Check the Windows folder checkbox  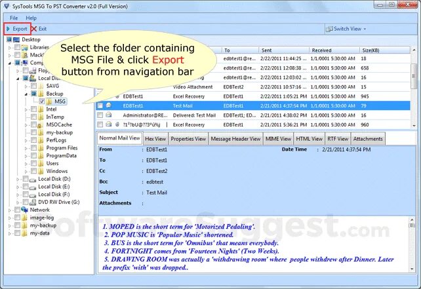[34, 171]
